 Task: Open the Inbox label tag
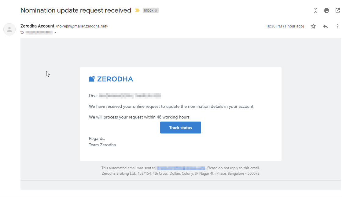point(149,10)
